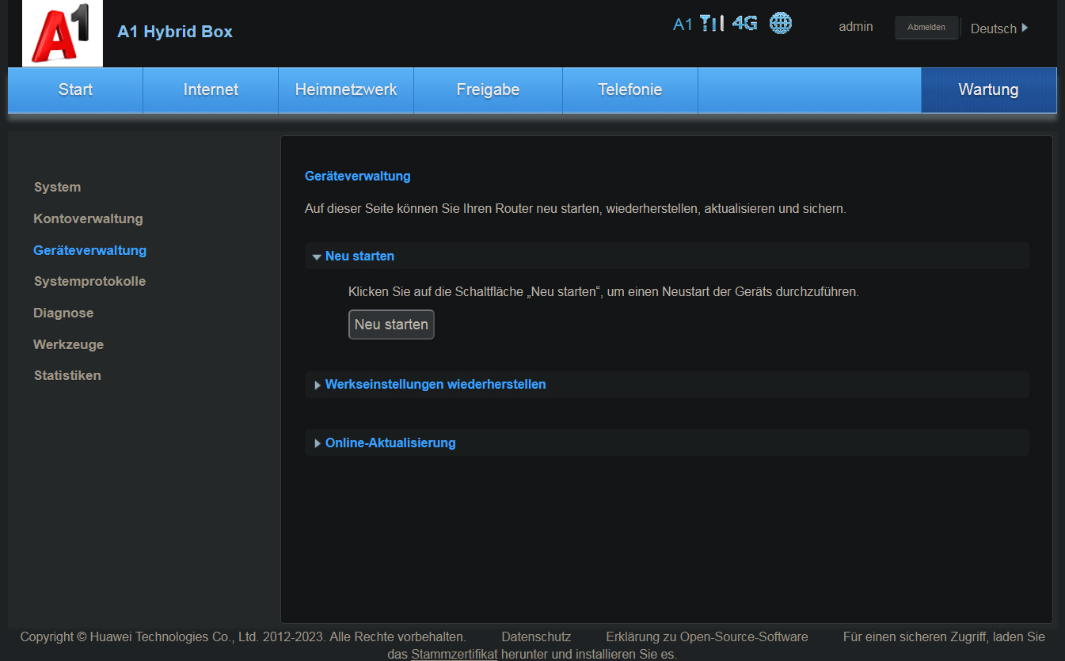
Task: Go to the Heimnetzwerk tab
Action: coord(346,90)
